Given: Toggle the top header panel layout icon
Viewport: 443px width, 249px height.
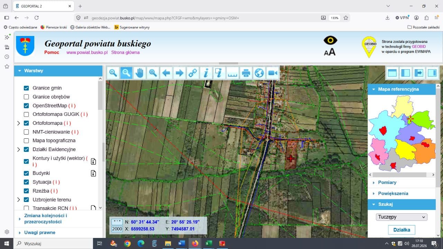Looking at the screenshot, I should pos(392,73).
